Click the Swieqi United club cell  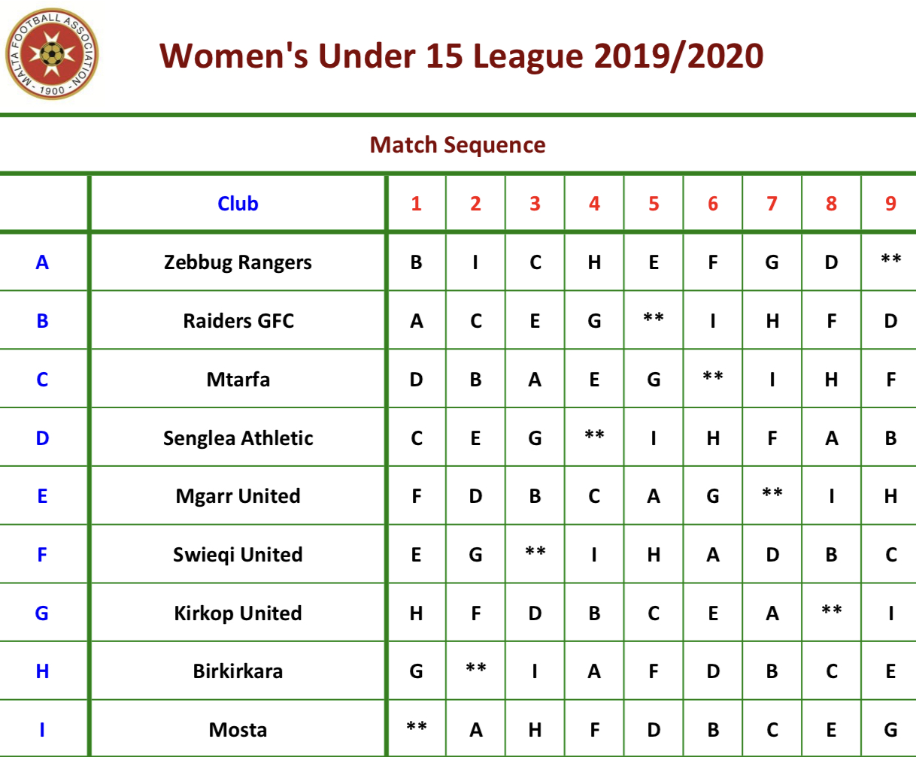click(x=238, y=555)
